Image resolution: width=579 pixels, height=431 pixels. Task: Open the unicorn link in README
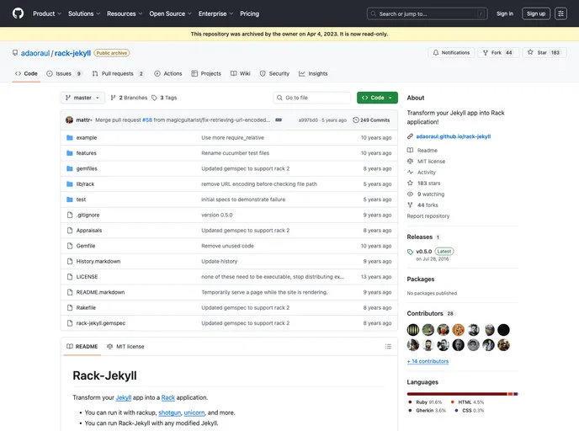[x=194, y=413]
